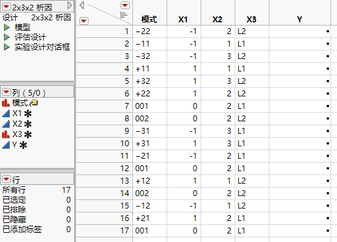Screen dimensions: 337x242
Task: Select the Y column header
Action: click(300, 12)
